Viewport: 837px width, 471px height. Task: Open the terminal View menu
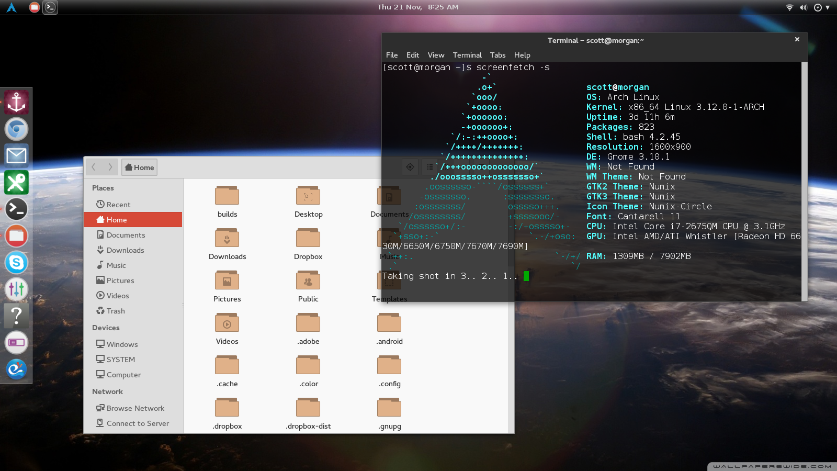[x=436, y=55]
